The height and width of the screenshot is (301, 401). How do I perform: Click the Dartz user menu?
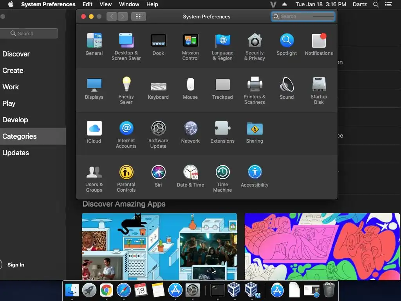tap(360, 4)
